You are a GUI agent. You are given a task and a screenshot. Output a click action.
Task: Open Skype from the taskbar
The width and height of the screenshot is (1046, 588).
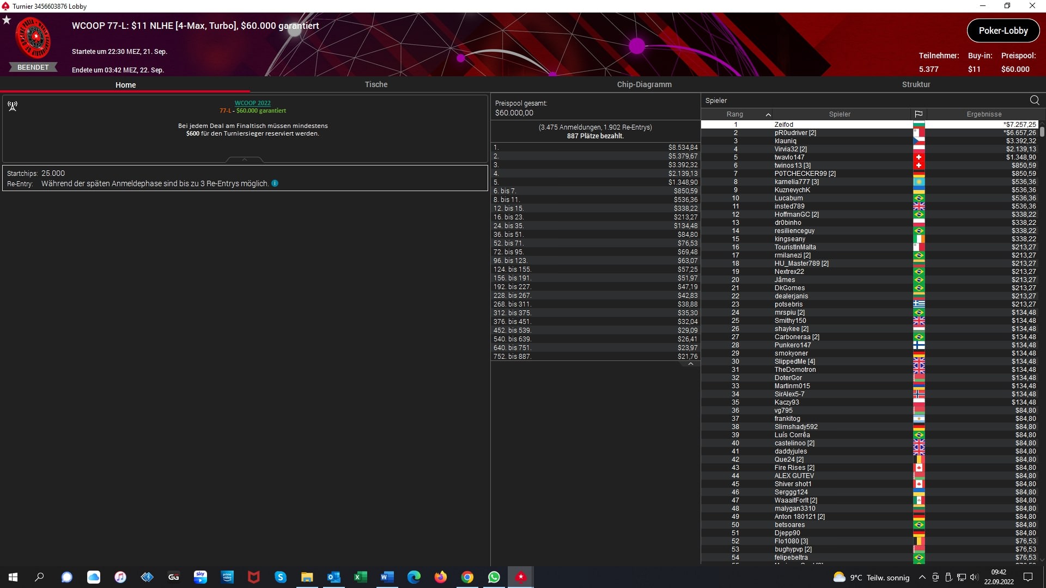(281, 577)
